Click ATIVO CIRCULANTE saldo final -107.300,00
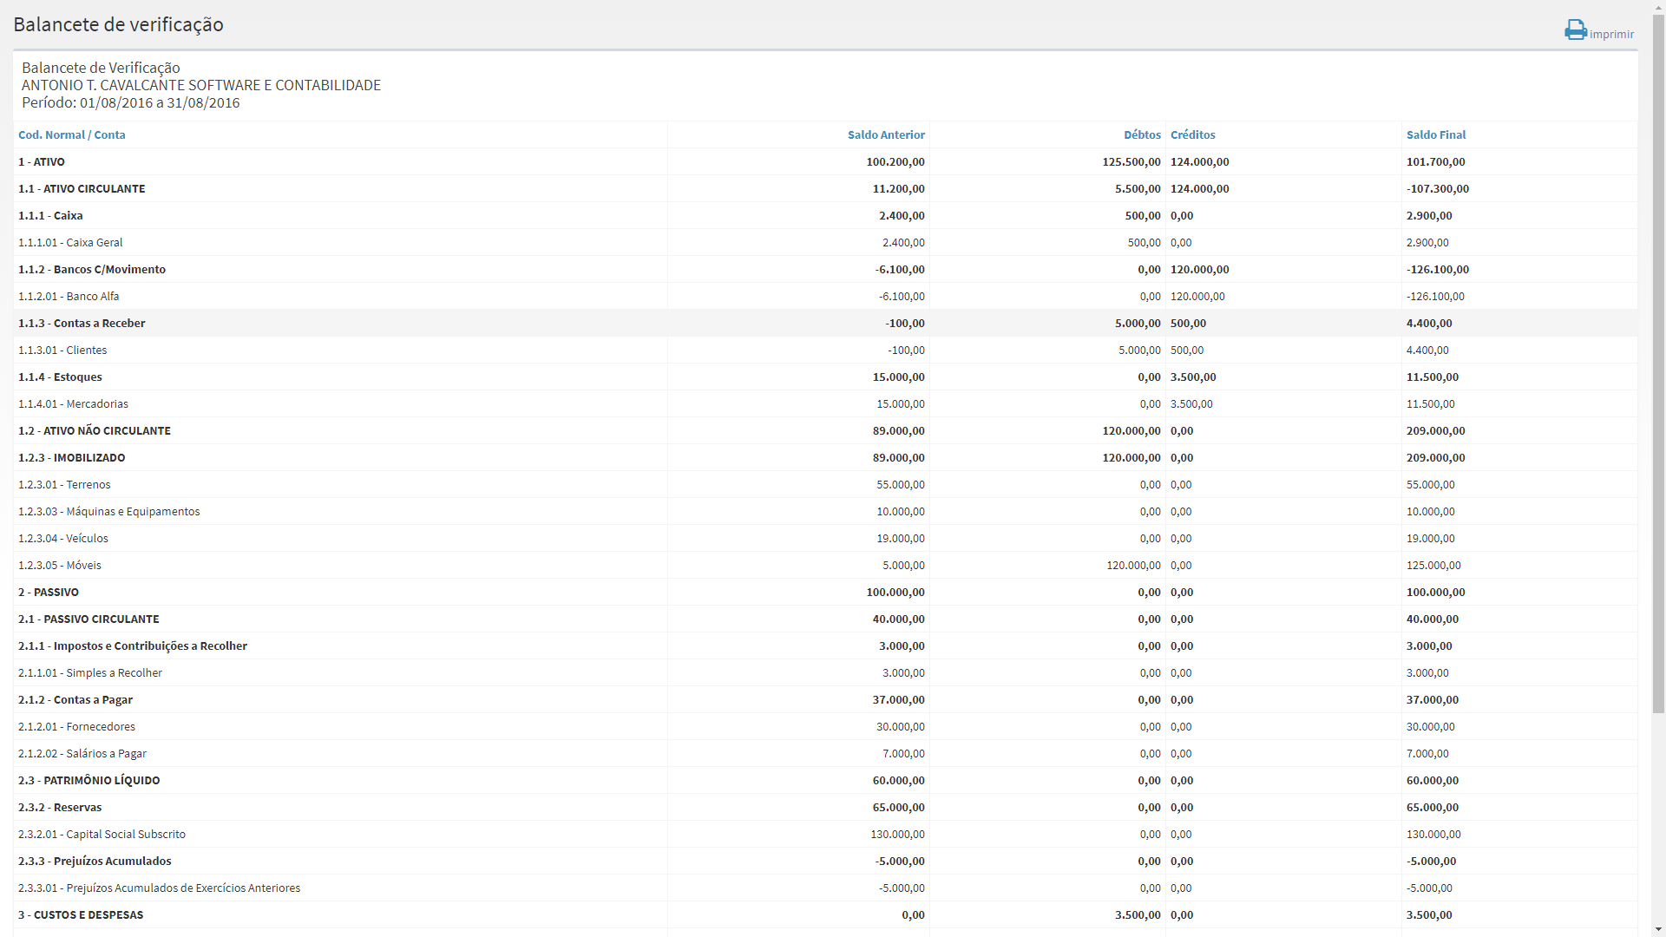The width and height of the screenshot is (1666, 937). coord(1438,188)
